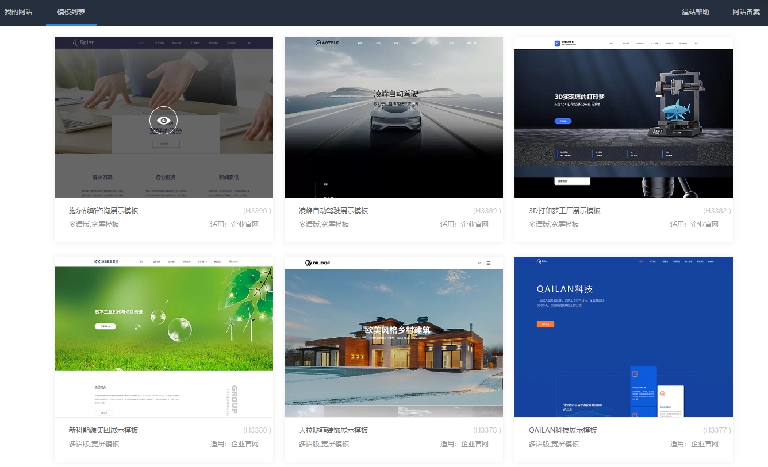Click orange button in QAILAN科技 preview
The height and width of the screenshot is (467, 768).
point(545,325)
